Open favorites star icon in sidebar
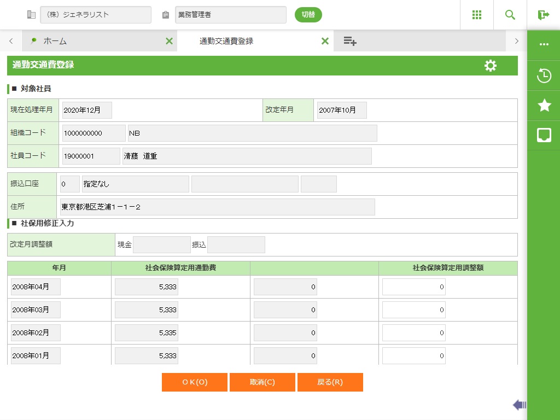Screen dimensions: 560x420 pos(544,106)
